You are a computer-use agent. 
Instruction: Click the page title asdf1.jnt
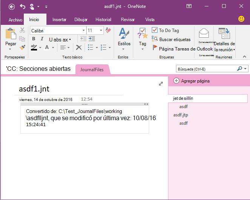click(34, 89)
